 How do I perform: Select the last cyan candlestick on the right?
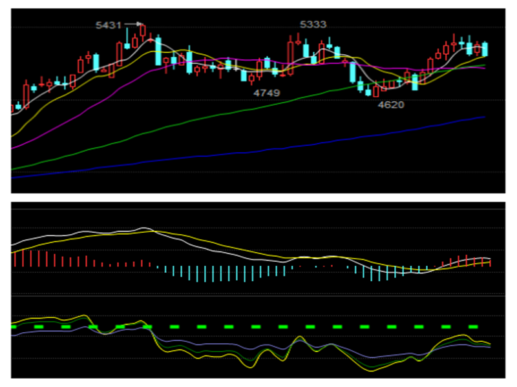[485, 49]
